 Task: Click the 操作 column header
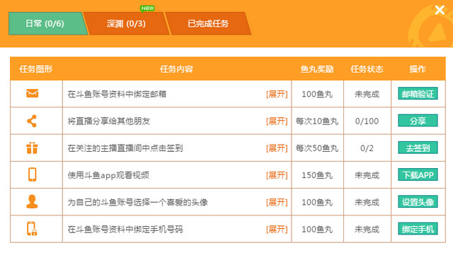[x=418, y=69]
